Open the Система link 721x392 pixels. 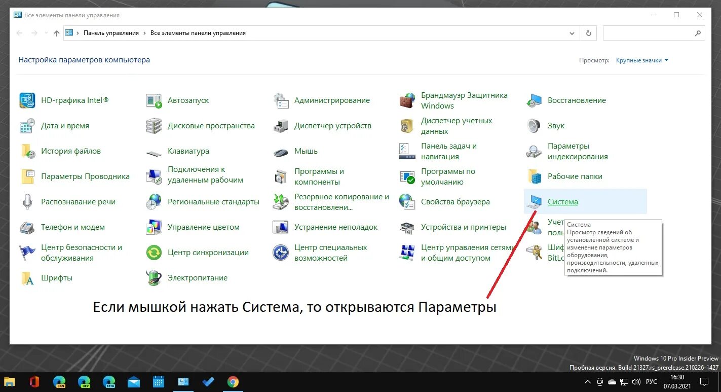click(562, 202)
